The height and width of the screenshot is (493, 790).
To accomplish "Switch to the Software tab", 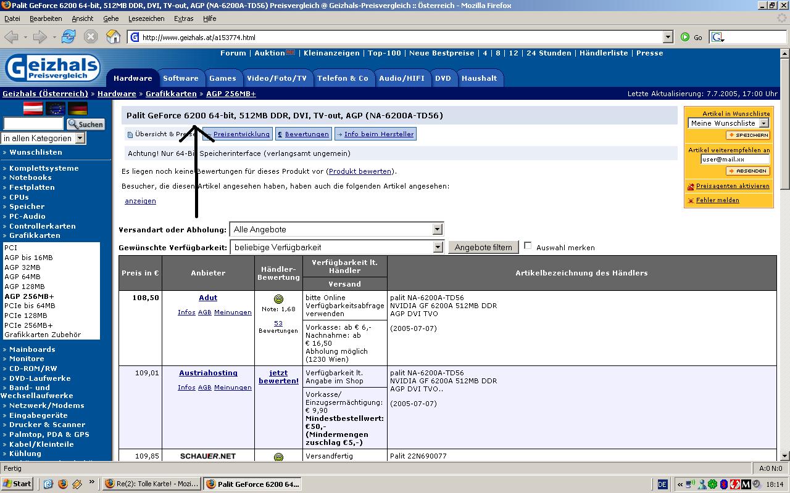I will [180, 78].
